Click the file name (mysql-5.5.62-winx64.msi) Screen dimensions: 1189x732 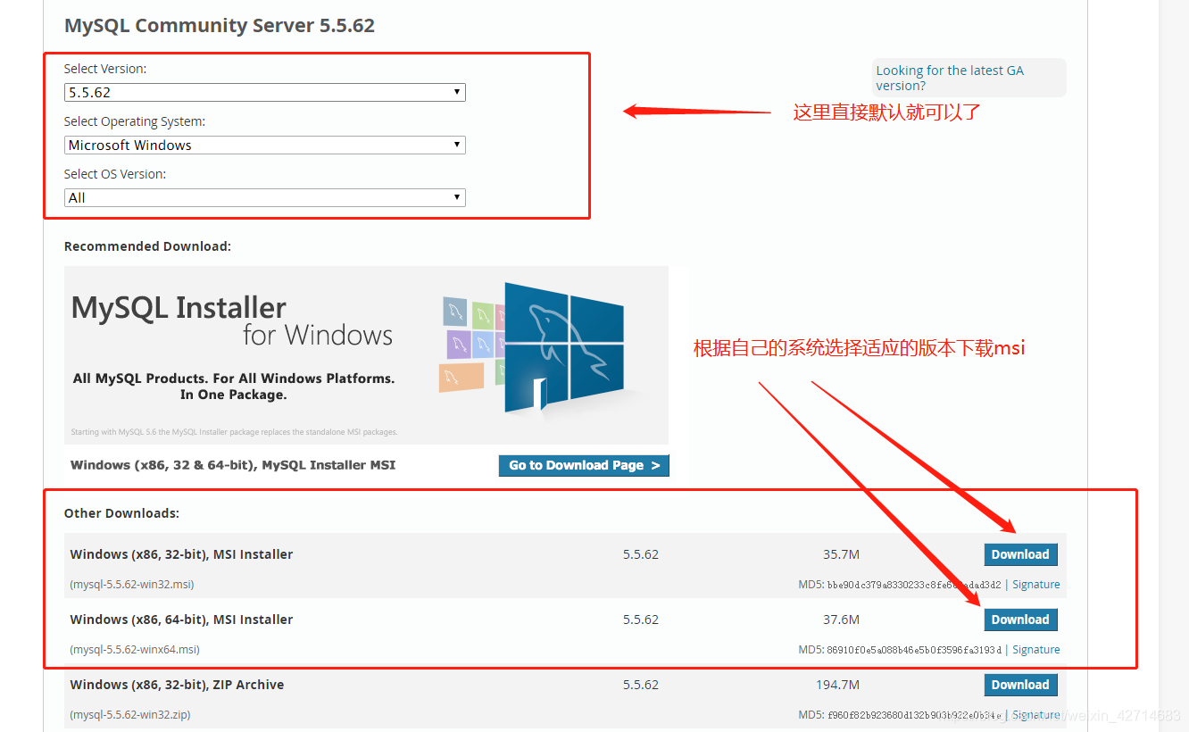135,650
